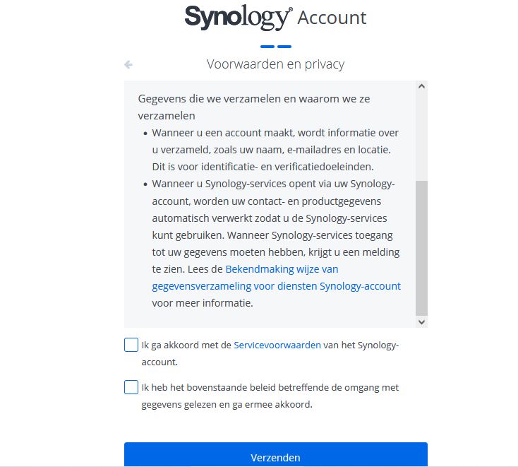This screenshot has width=518, height=467.
Task: Enable the data policy agreement checkbox
Action: pos(131,387)
